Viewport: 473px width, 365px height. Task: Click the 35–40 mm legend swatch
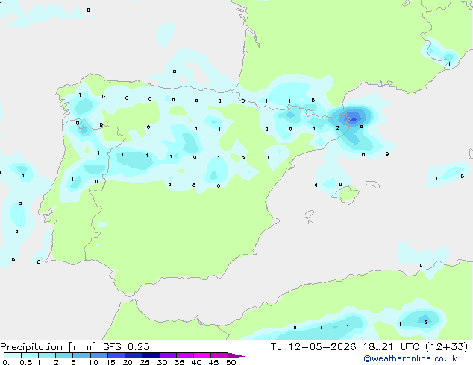184,355
